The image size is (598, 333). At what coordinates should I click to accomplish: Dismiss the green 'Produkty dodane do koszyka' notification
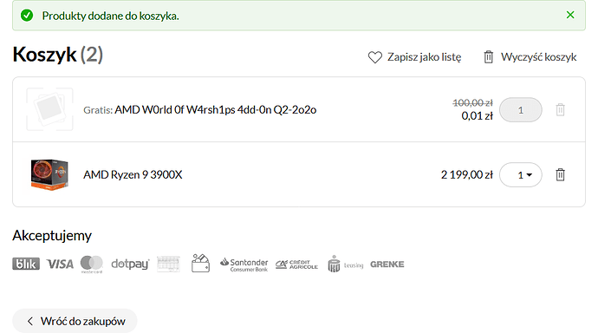pos(570,15)
